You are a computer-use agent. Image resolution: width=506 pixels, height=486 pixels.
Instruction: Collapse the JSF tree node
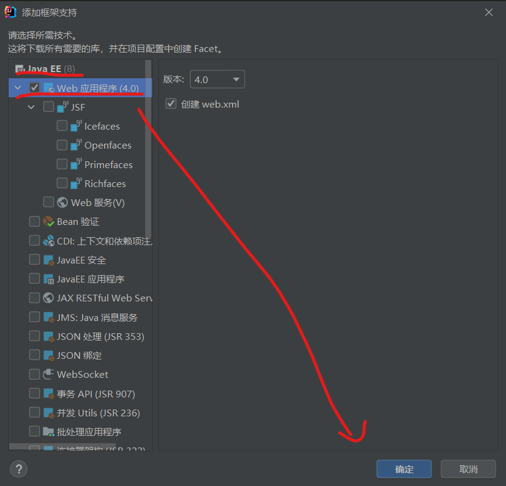coord(31,107)
